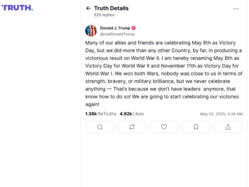The image size is (249, 187).
Task: Open the Donald J. Trump display name
Action: pyautogui.click(x=115, y=28)
